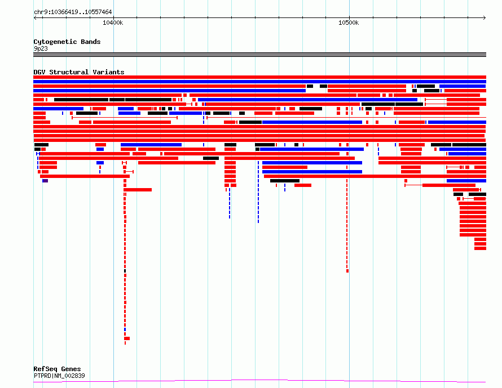Click the red square ending the column below 10500k
502x388 pixels.
point(347,271)
